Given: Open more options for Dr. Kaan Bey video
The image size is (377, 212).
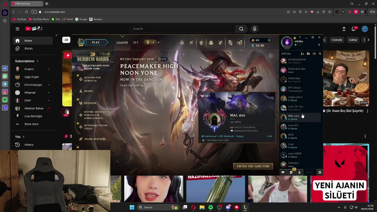Looking at the screenshot, I should pos(367,111).
